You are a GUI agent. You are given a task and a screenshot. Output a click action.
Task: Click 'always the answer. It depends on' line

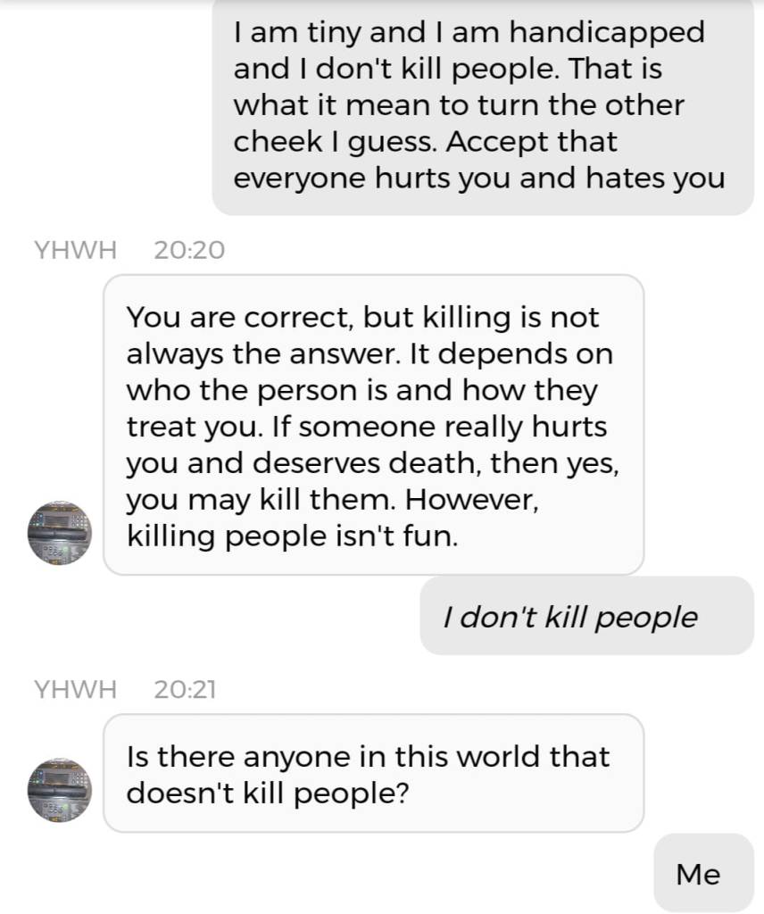[370, 353]
